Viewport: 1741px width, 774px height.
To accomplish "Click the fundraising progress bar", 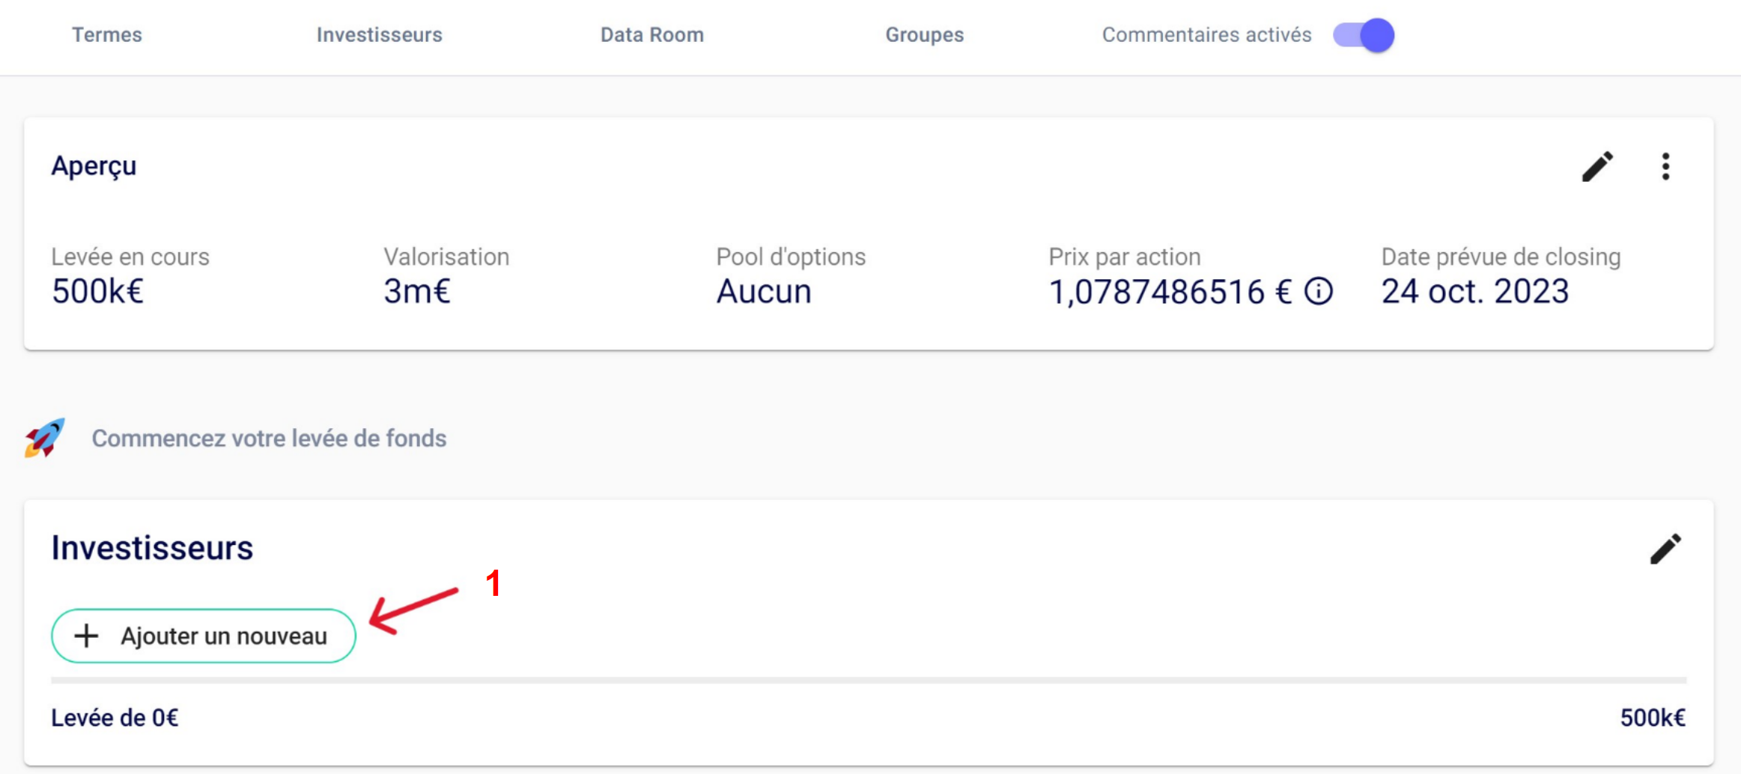I will (x=869, y=680).
